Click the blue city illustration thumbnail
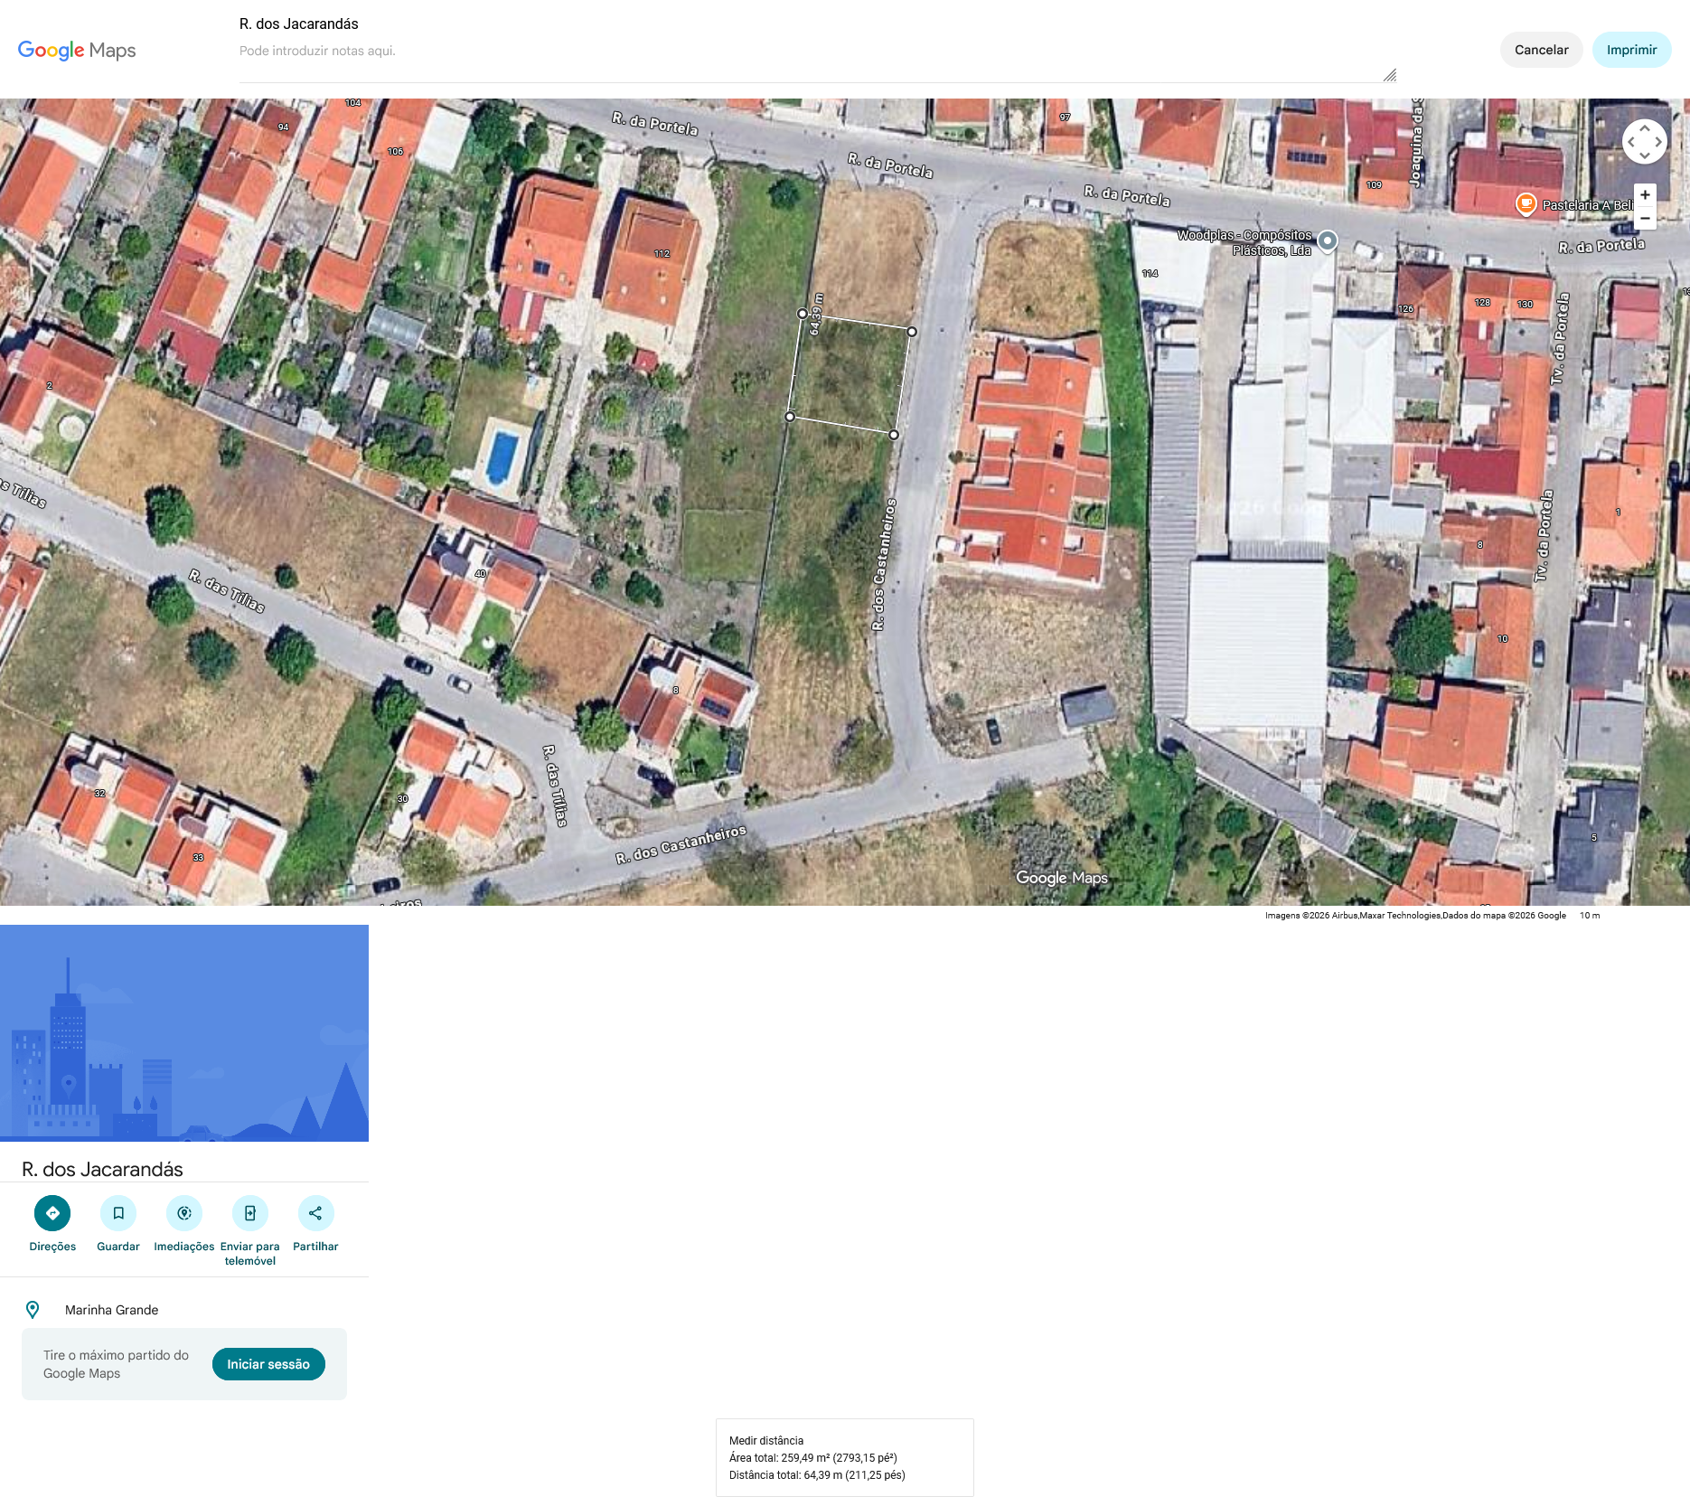 pyautogui.click(x=184, y=1032)
